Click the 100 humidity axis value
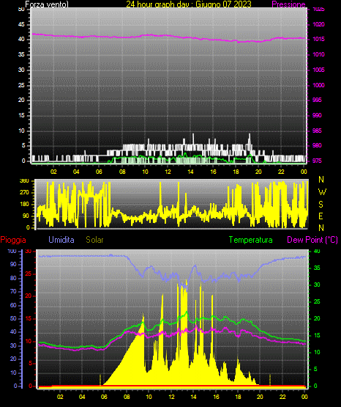 [x=12, y=252]
